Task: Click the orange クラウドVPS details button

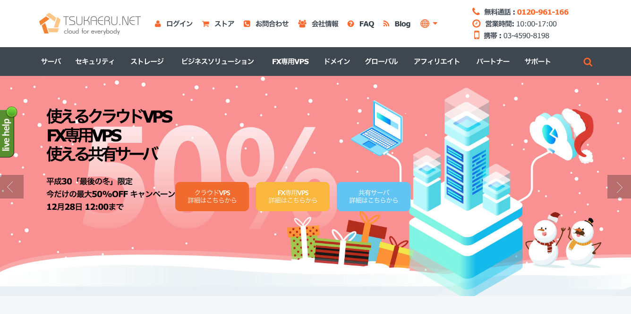Action: tap(212, 197)
